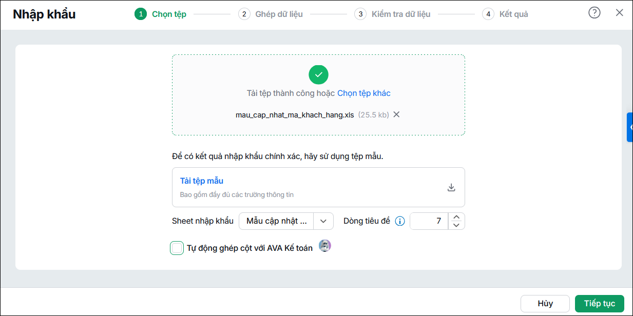
Task: Expand the blue side panel handle
Action: pos(630,127)
